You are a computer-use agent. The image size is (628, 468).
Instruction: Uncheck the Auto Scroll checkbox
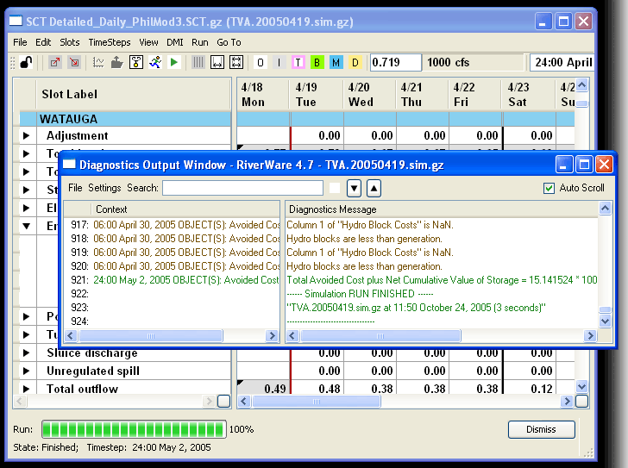pyautogui.click(x=549, y=188)
